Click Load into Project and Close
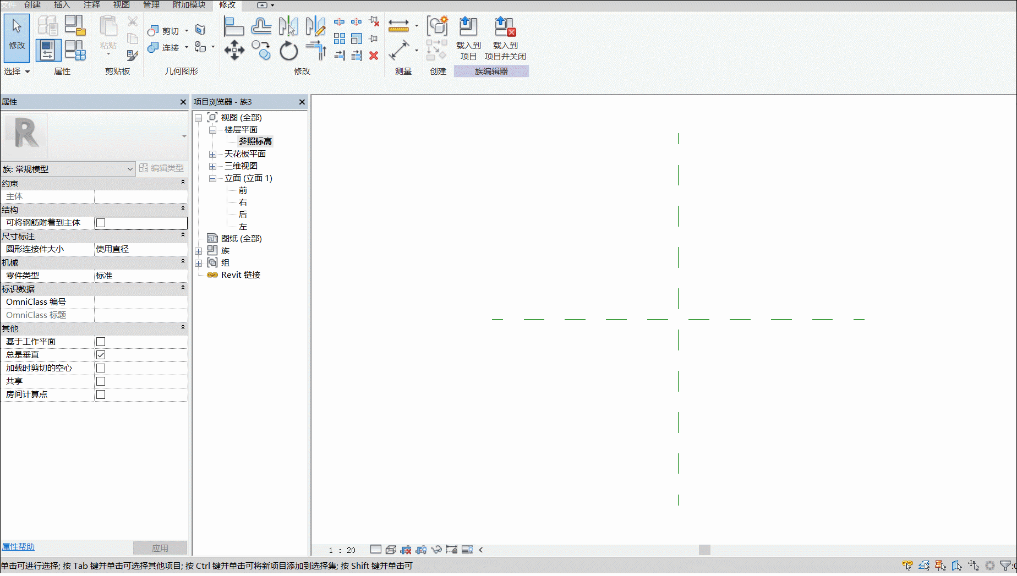This screenshot has width=1017, height=576. coord(505,38)
